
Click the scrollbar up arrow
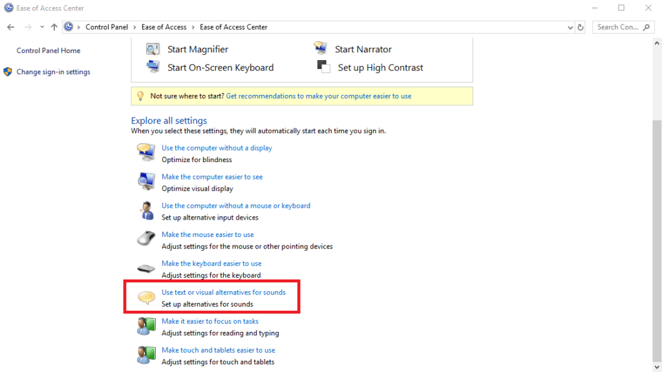coord(657,43)
